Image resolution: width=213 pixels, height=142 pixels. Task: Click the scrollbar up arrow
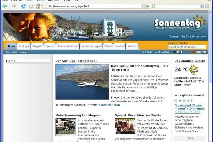pyautogui.click(x=210, y=12)
